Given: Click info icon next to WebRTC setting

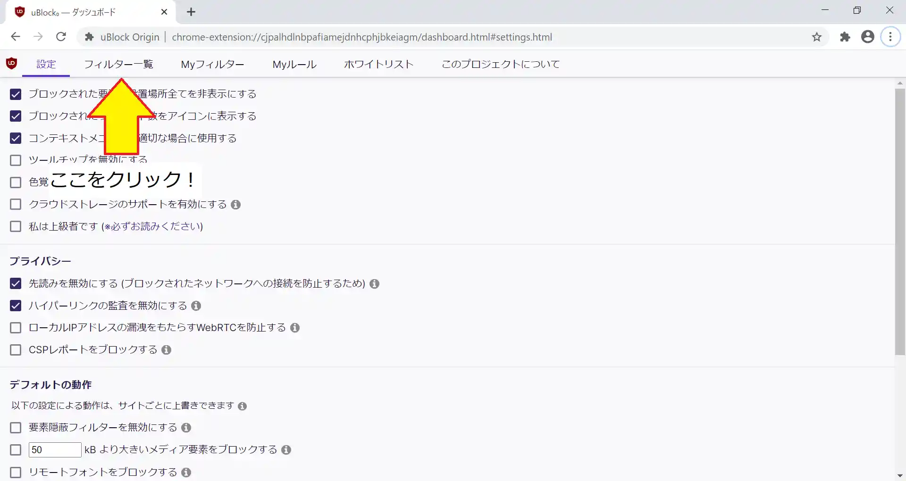Looking at the screenshot, I should tap(295, 328).
